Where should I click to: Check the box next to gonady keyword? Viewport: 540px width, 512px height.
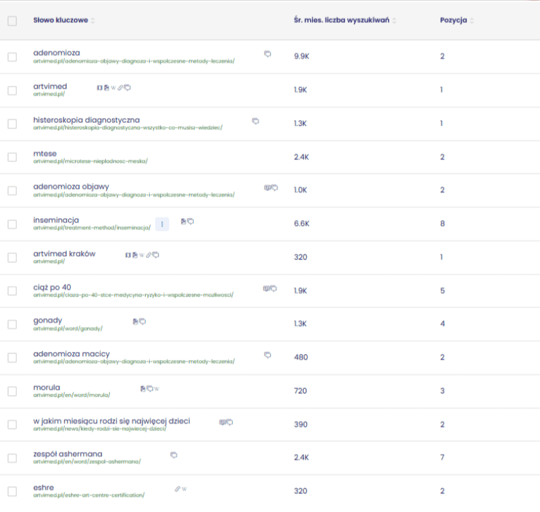coord(12,324)
